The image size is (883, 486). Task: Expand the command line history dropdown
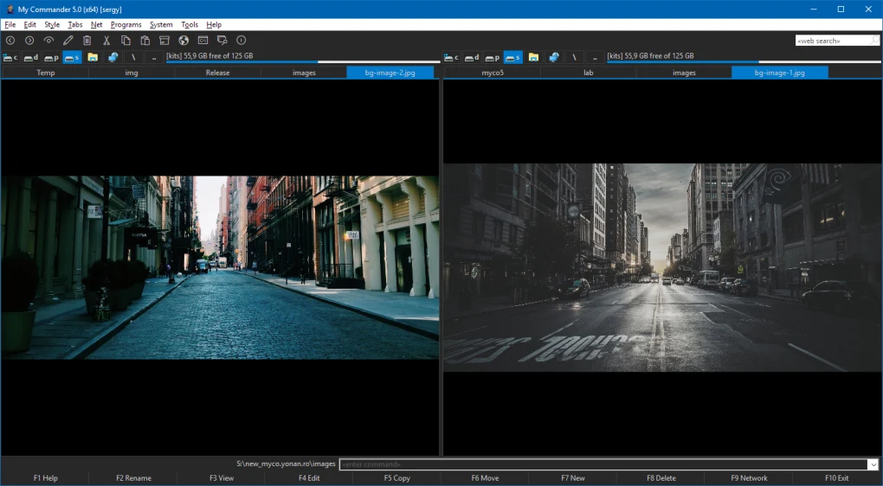(x=873, y=464)
